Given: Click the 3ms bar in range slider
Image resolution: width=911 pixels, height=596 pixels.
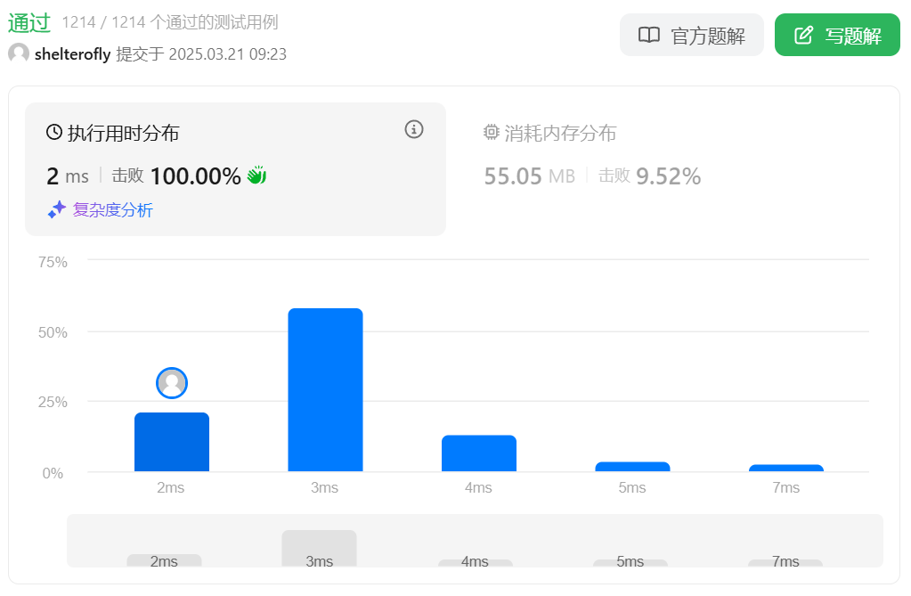Looking at the screenshot, I should pos(319,548).
